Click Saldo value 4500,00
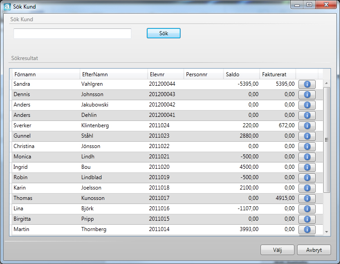The width and height of the screenshot is (340, 264). point(249,167)
